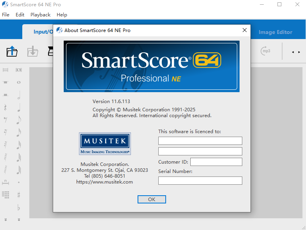306x230 pixels.
Task: Select the half rest in palette
Action: pyautogui.click(x=5, y=95)
